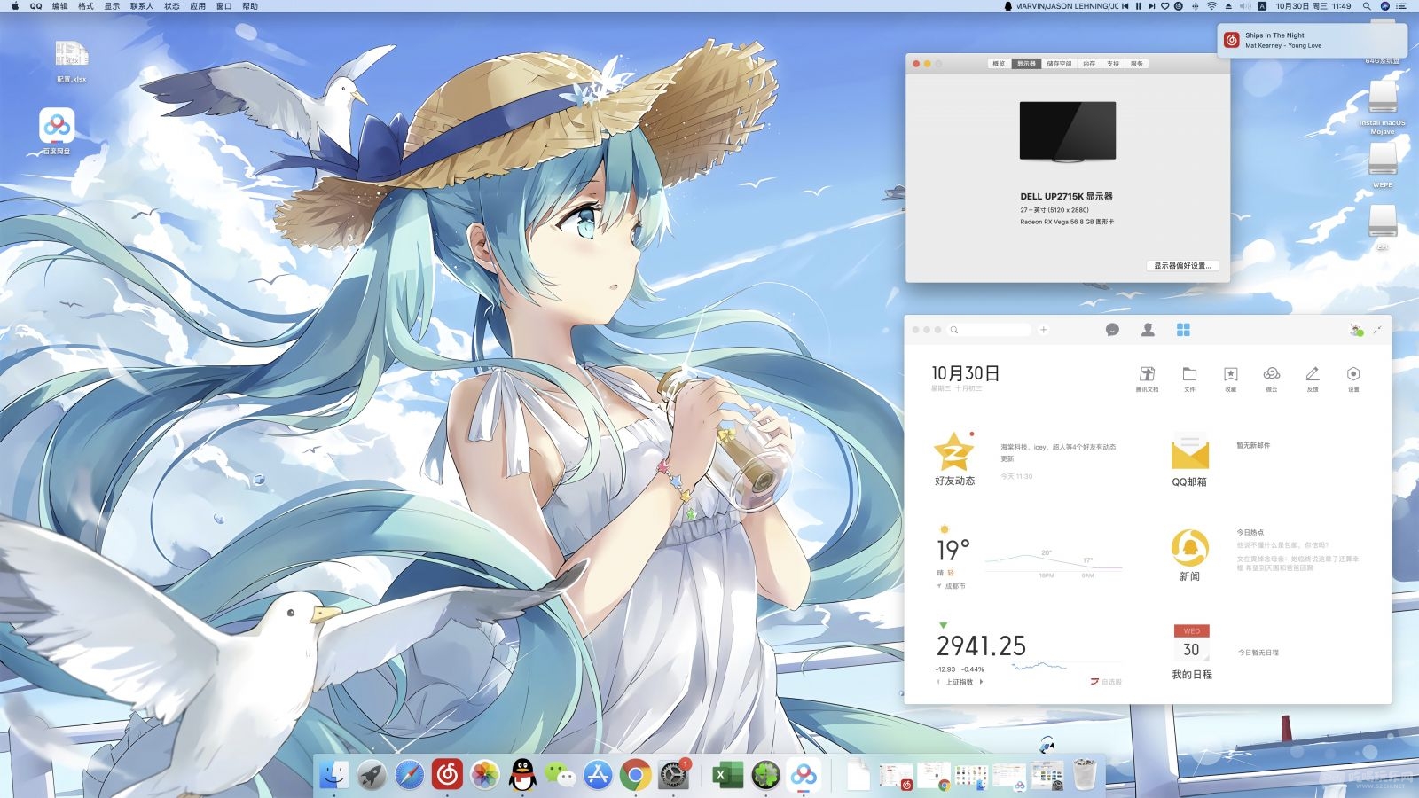The image size is (1419, 798).
Task: Go to previous track in menu bar
Action: point(1125,6)
